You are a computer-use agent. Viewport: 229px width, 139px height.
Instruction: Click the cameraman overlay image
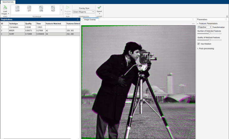tap(138, 82)
